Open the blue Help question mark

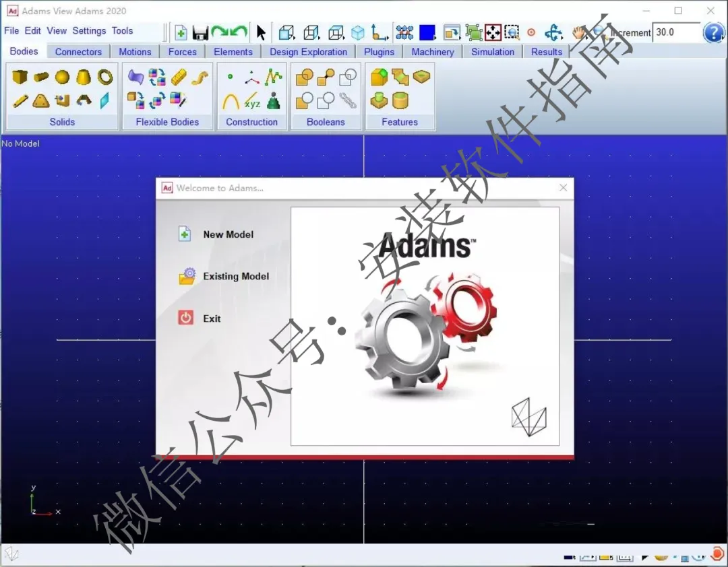pos(713,32)
